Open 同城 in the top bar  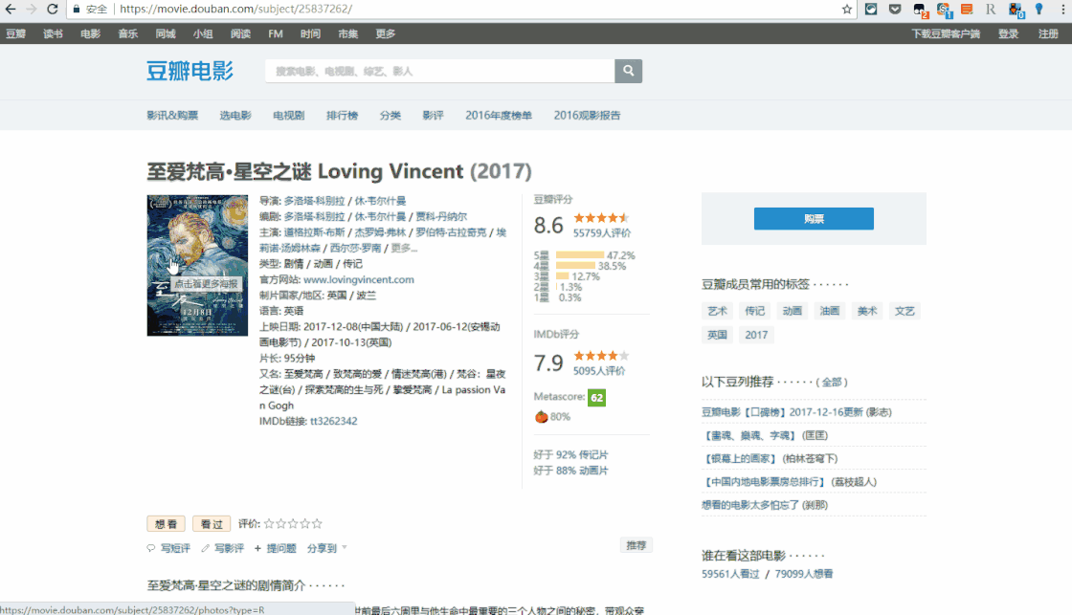coord(166,33)
